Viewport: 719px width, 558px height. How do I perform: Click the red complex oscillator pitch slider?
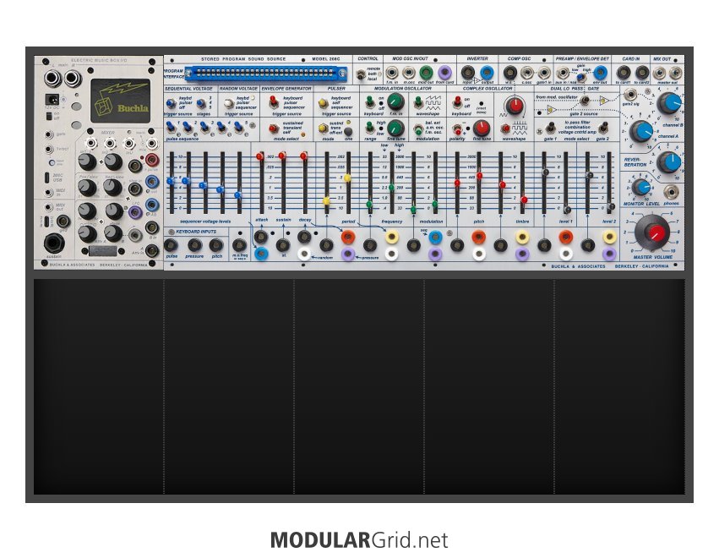point(479,176)
